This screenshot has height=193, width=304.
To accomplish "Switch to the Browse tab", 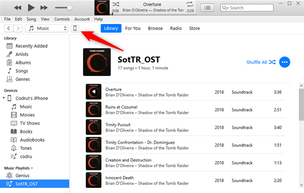I will 155,28.
